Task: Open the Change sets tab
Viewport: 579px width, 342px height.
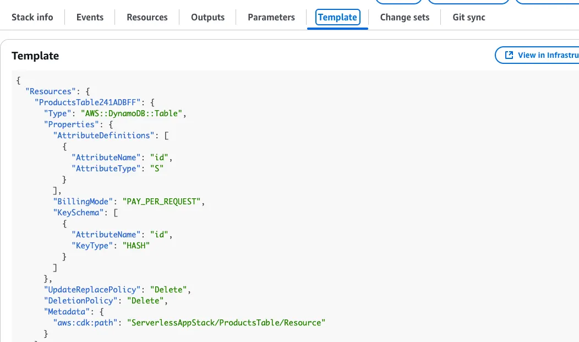Action: click(405, 18)
